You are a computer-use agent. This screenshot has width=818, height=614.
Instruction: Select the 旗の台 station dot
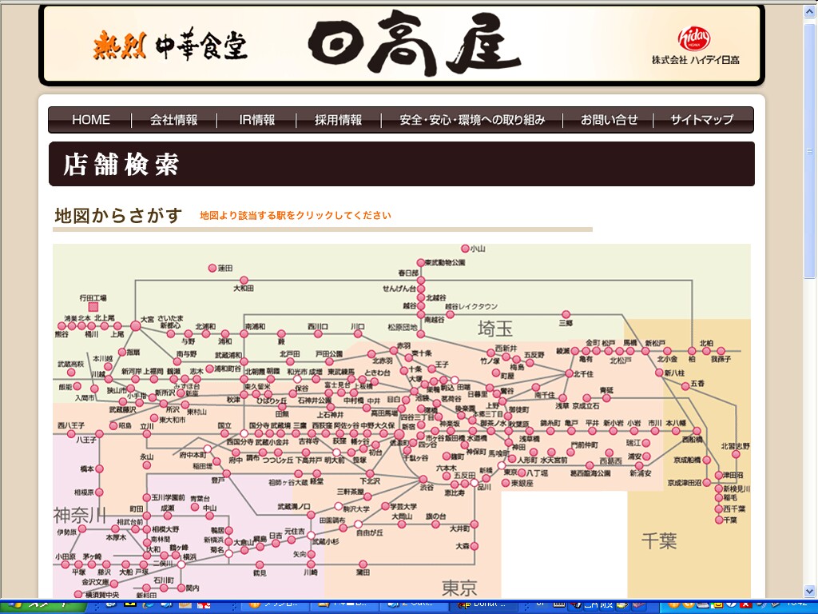pos(435,524)
